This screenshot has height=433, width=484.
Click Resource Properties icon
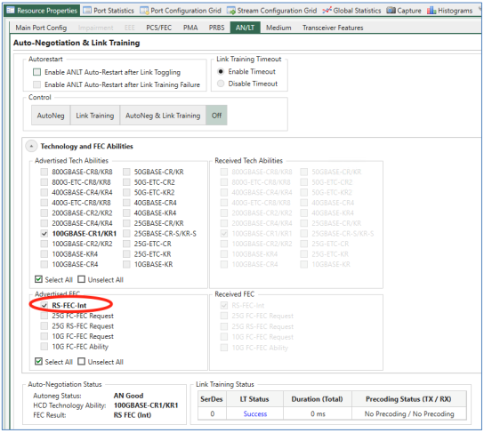point(11,10)
